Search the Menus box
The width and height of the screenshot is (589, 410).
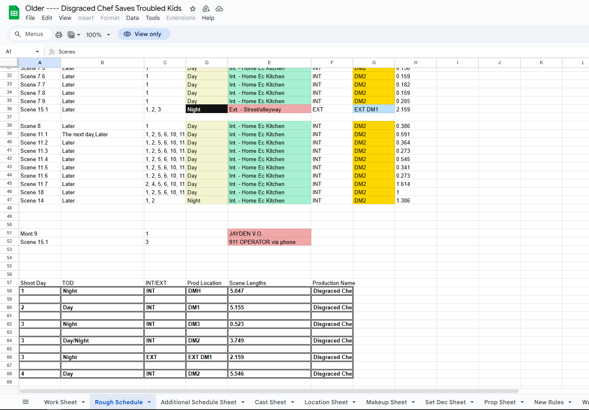[x=29, y=34]
